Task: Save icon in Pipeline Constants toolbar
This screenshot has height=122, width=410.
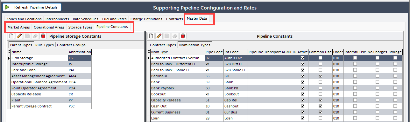Action: pyautogui.click(x=167, y=36)
